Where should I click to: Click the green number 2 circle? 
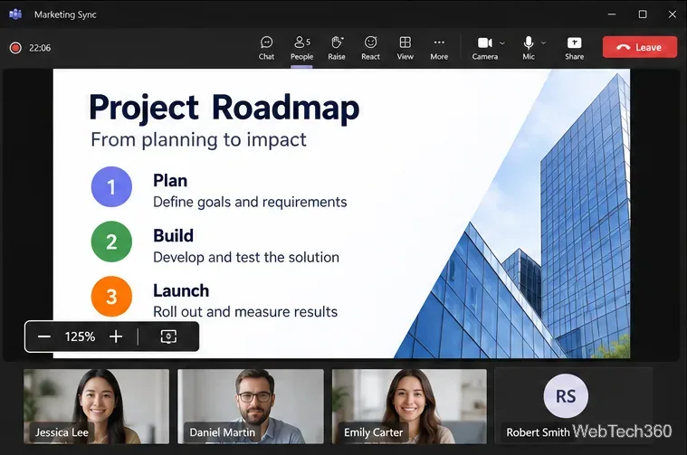(111, 242)
